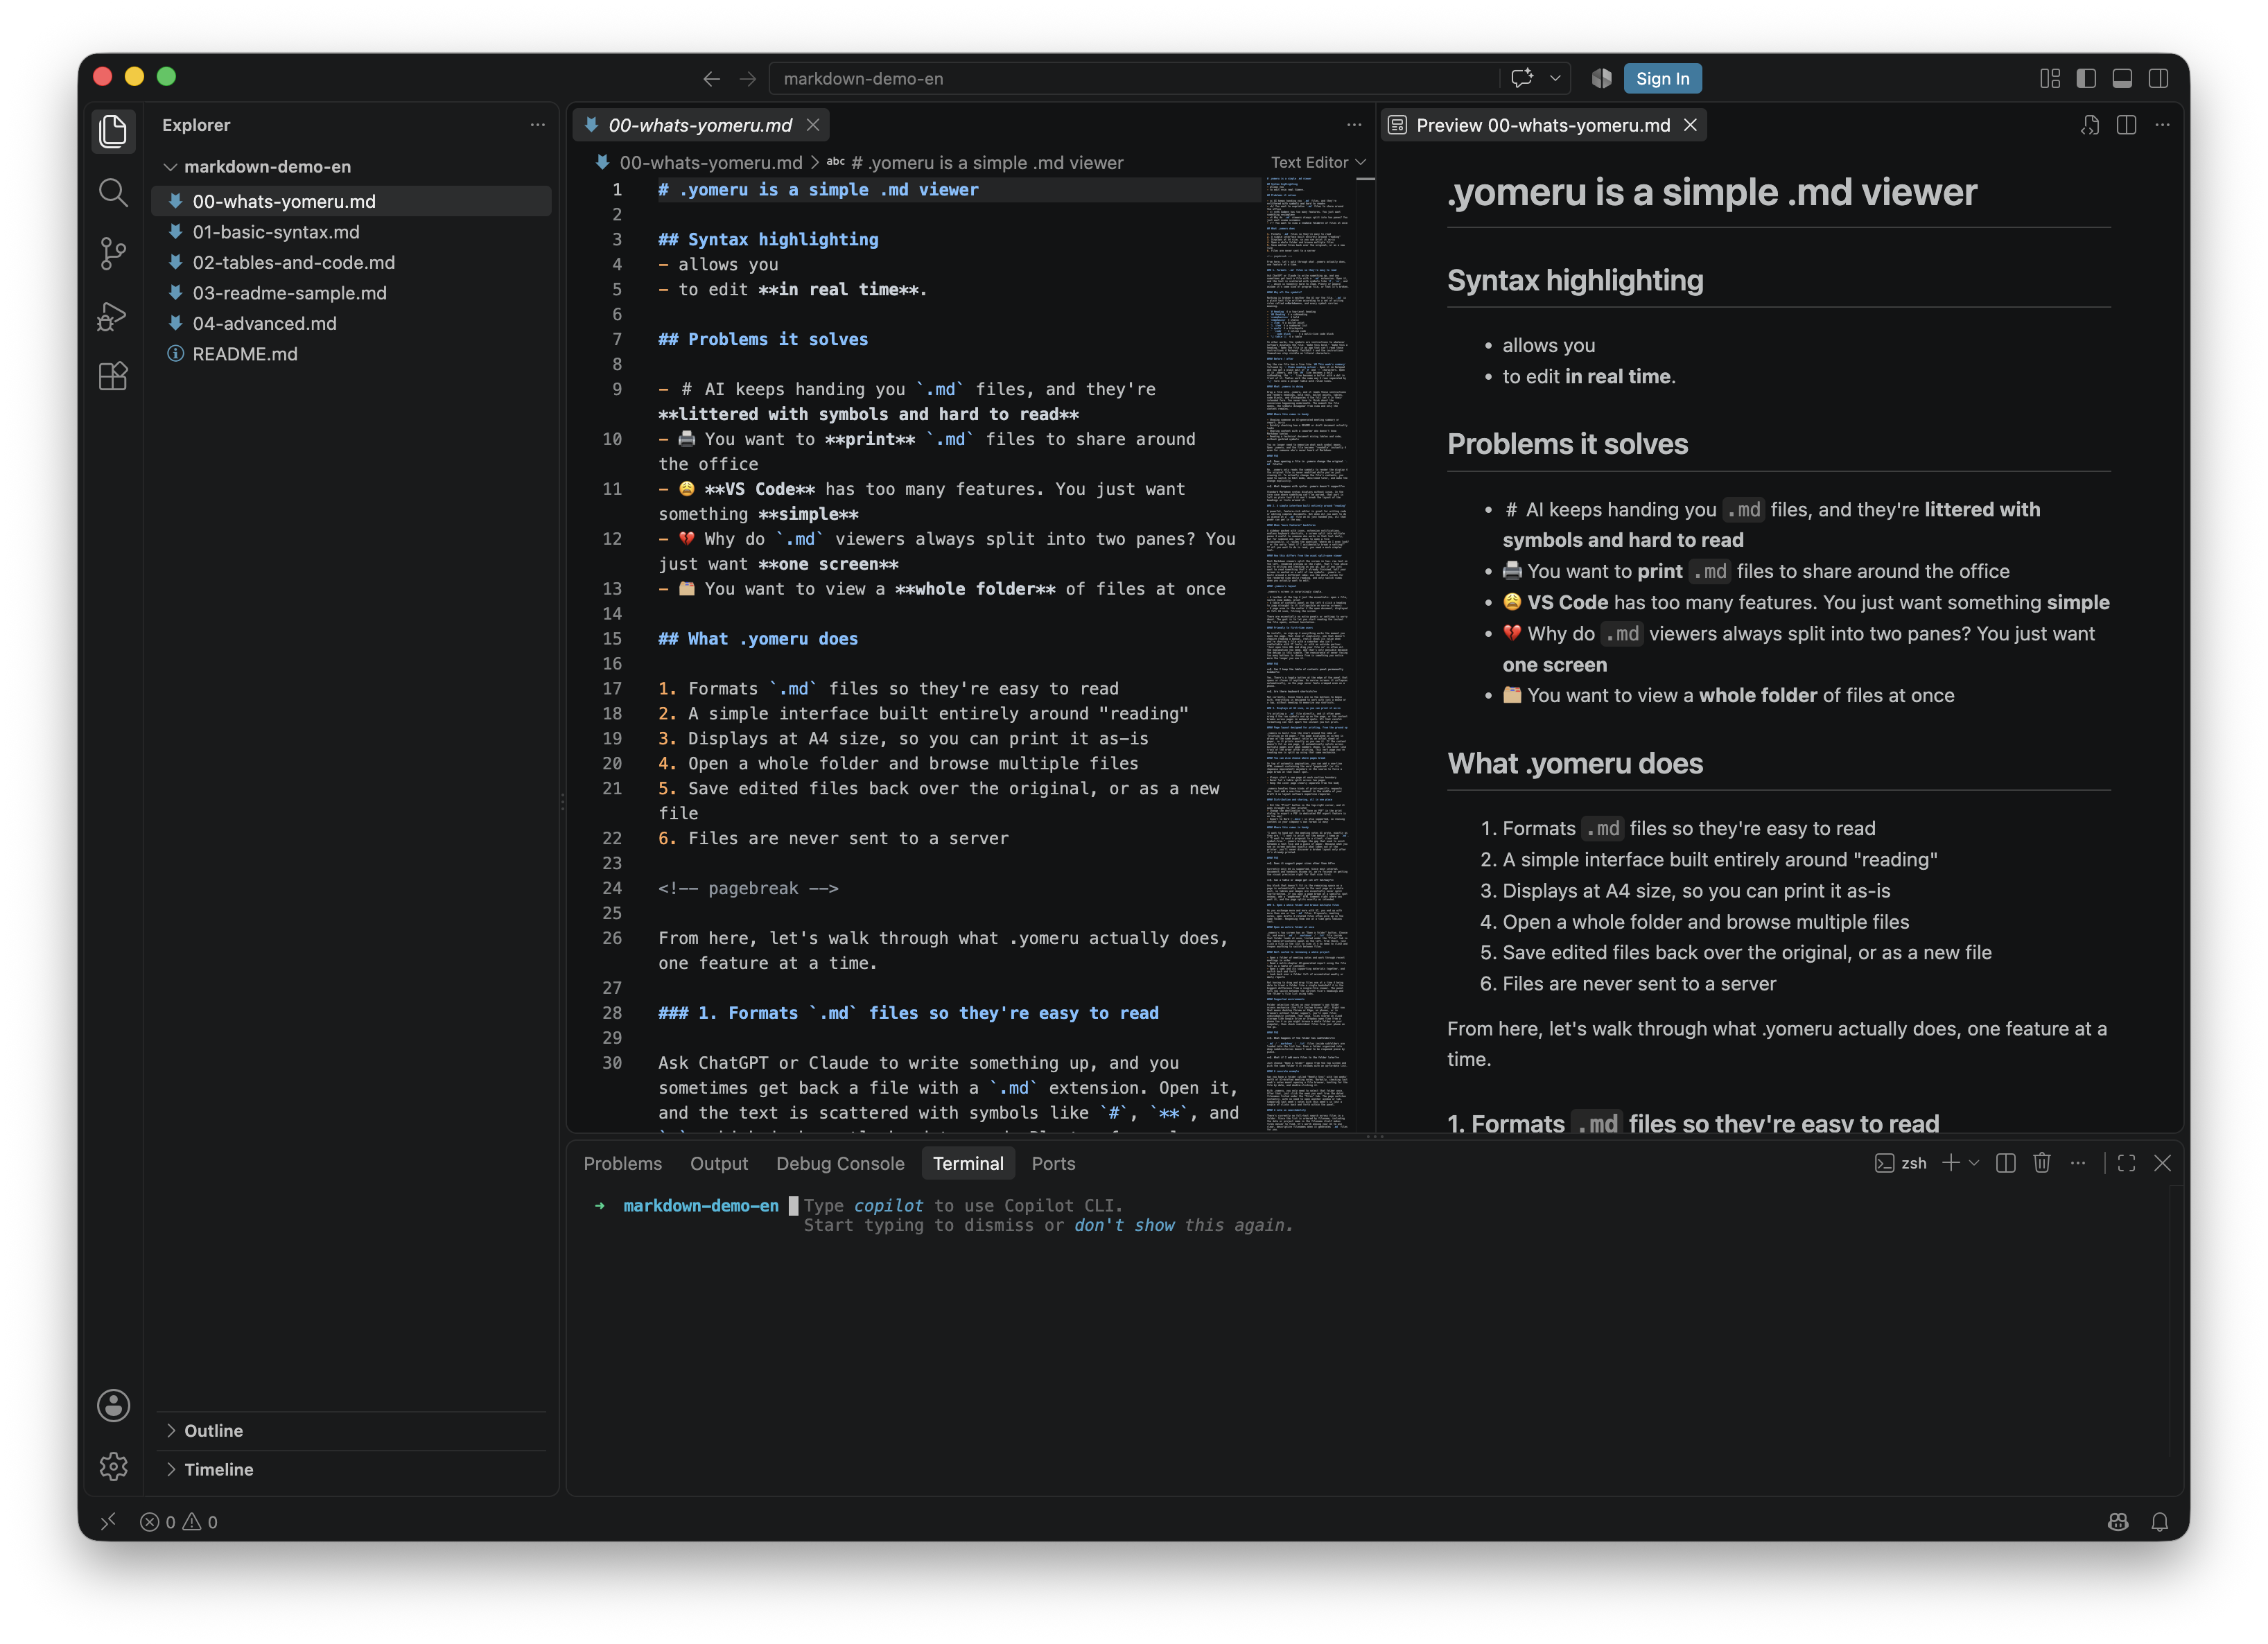Open Explorer views and more actions menu

point(537,125)
